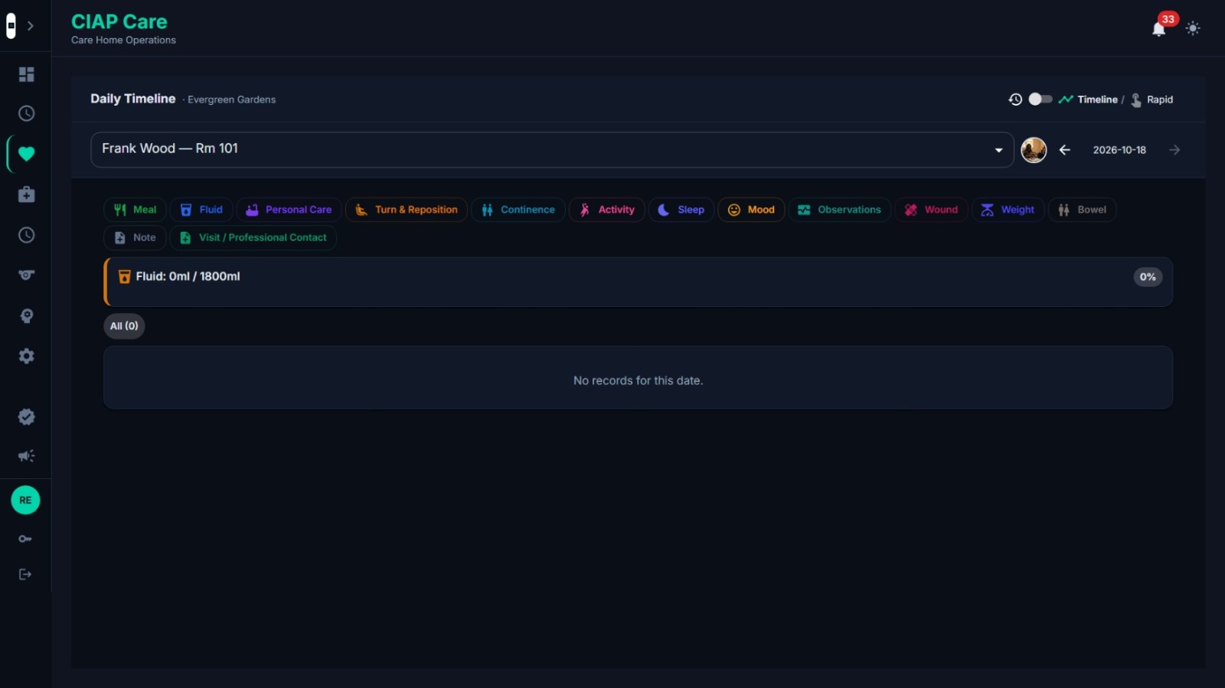1225x688 pixels.
Task: Click the logout icon in sidebar
Action: tap(25, 574)
